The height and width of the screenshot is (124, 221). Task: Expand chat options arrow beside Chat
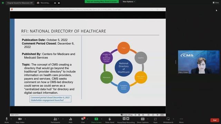[x=87, y=119]
